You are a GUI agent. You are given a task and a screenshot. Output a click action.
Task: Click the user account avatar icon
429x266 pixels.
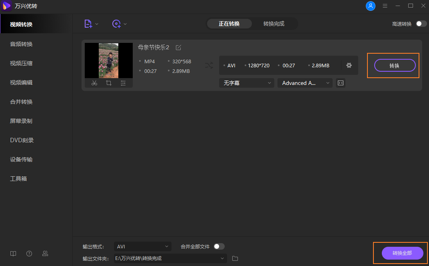click(x=371, y=6)
